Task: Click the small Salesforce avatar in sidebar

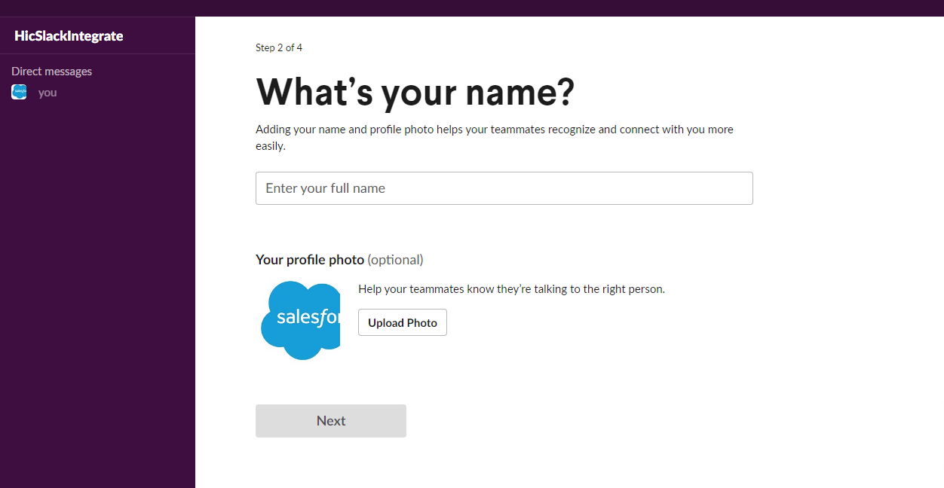Action: pos(19,92)
